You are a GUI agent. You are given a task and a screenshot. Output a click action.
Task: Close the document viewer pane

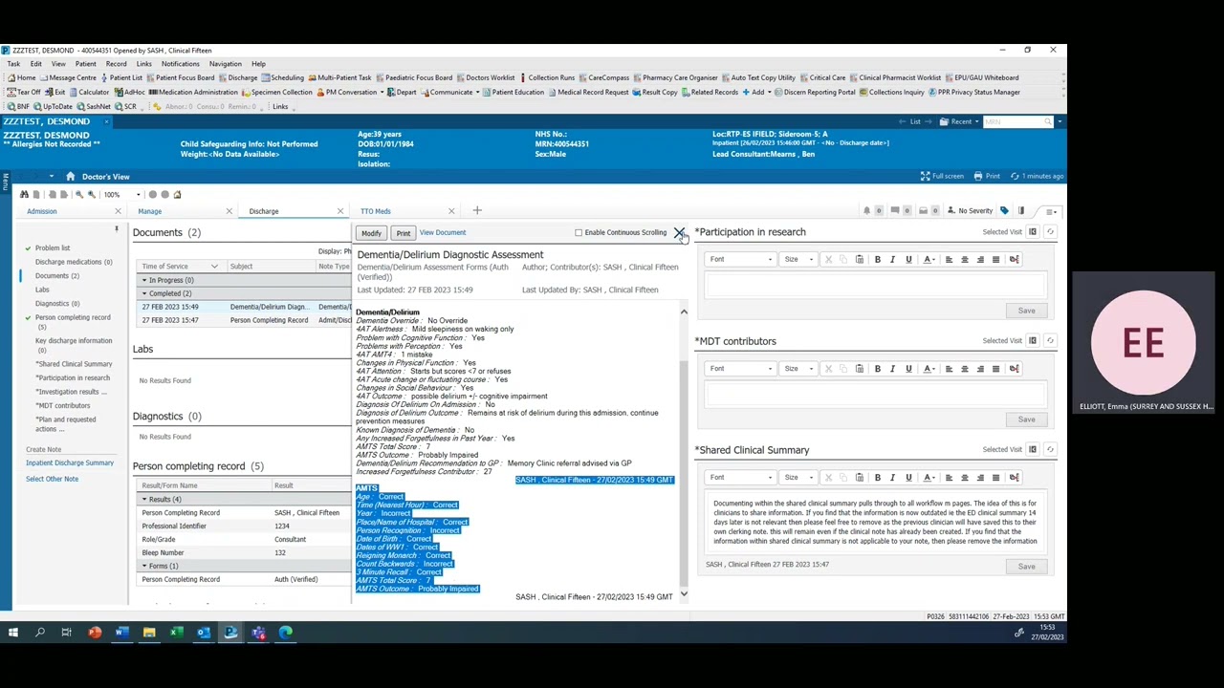679,232
